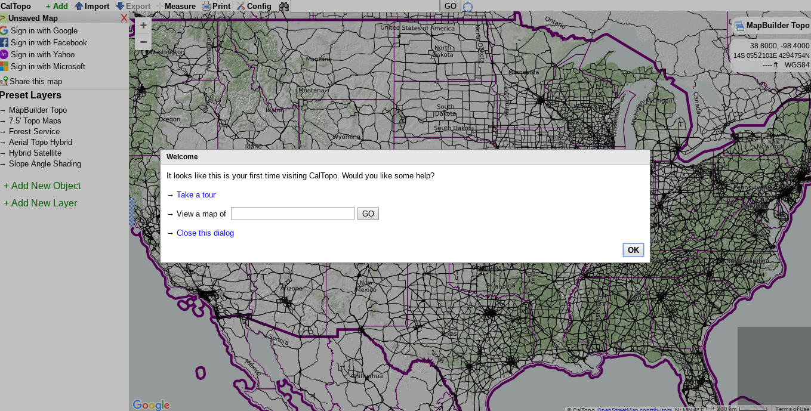Sign in with Facebook
Screen dimensions: 811x411
48,42
